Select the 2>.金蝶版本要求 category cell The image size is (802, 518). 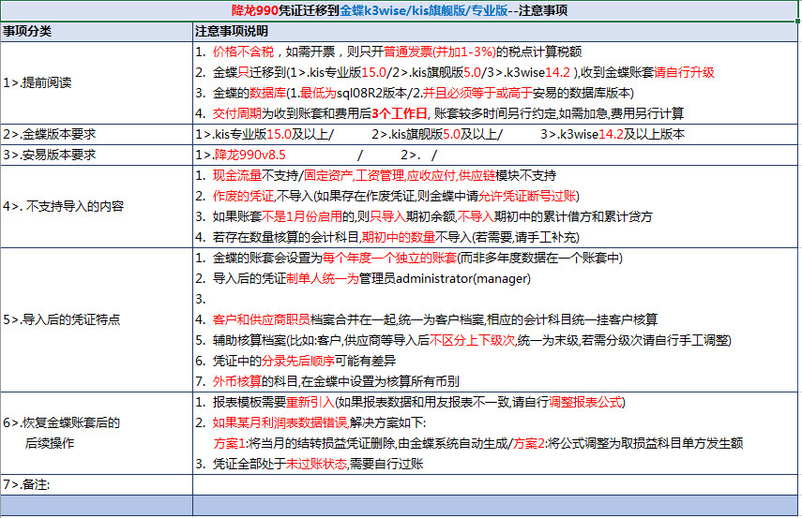click(97, 134)
